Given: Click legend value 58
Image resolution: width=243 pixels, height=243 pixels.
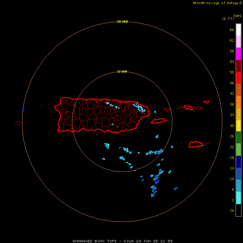Looking at the screenshot, I should click(232, 51).
